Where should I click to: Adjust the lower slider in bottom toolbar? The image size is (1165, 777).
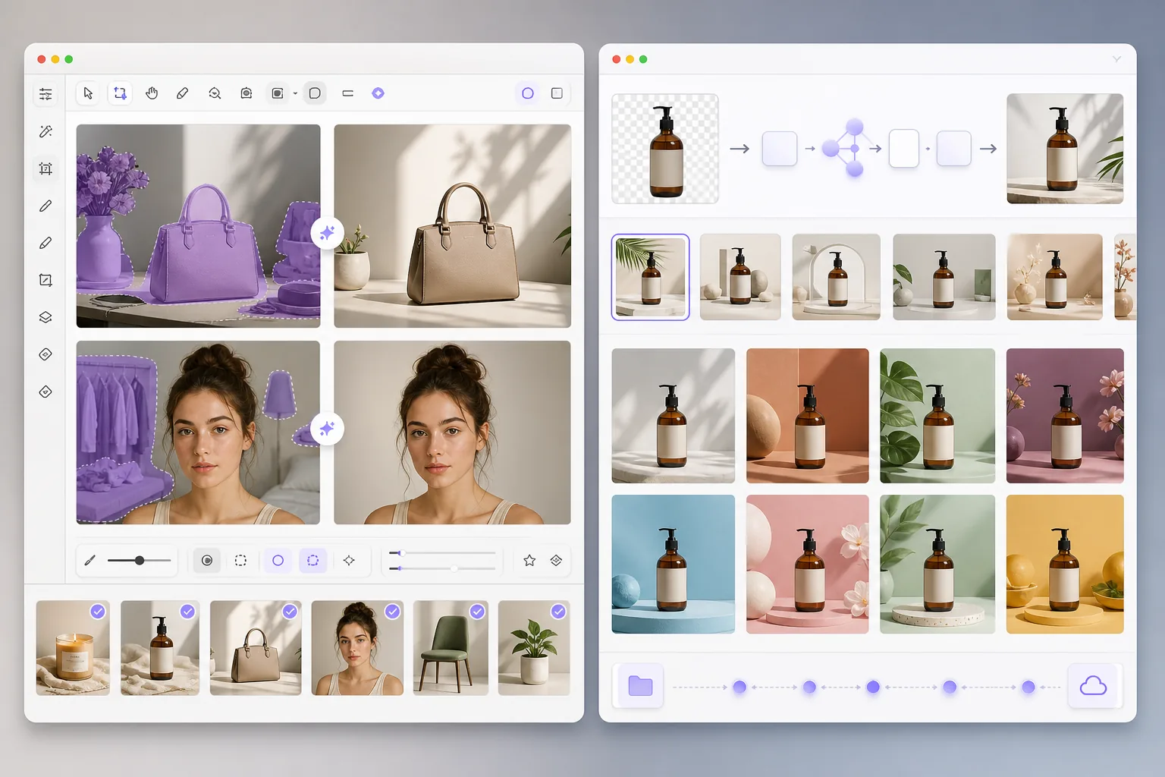[442, 568]
